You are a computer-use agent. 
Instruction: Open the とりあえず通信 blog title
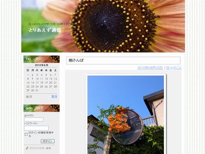point(45,30)
